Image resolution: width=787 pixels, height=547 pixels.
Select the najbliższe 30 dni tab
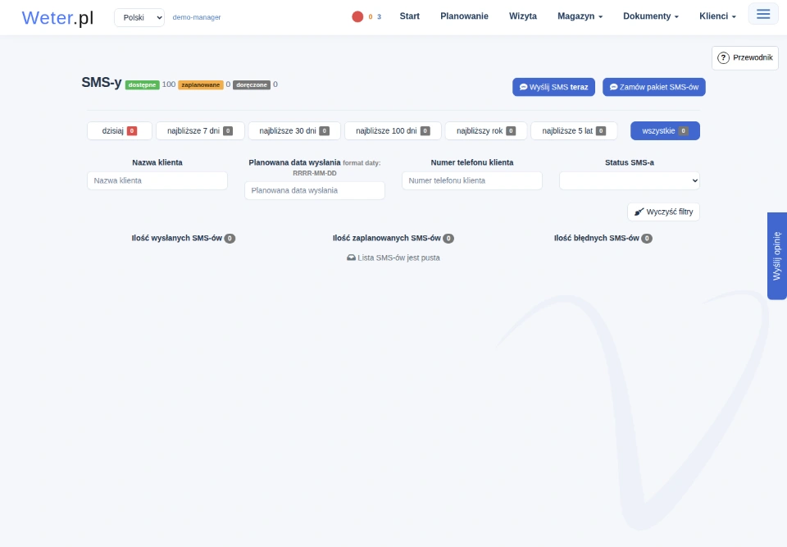(294, 130)
